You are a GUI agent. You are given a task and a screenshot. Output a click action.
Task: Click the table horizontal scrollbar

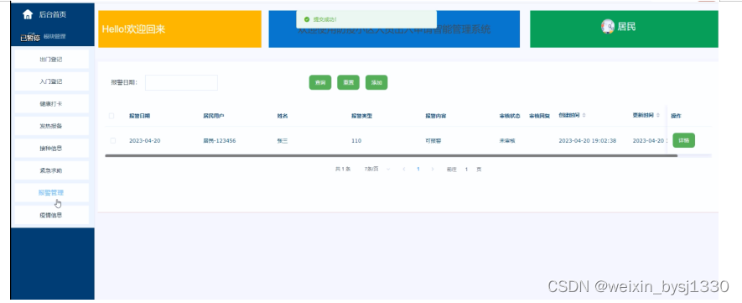pyautogui.click(x=391, y=155)
